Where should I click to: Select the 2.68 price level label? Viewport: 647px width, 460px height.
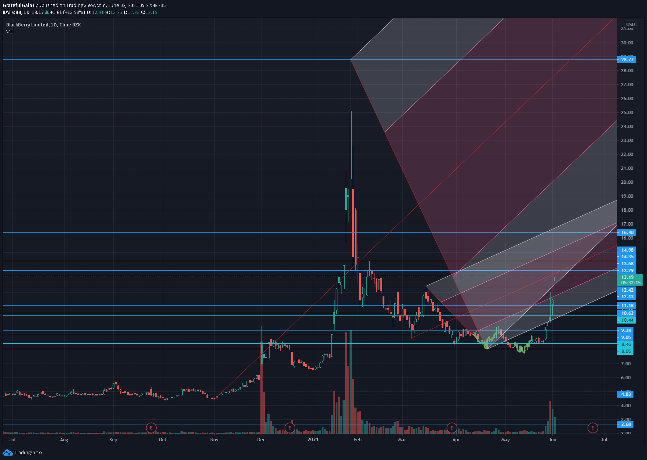(x=625, y=424)
